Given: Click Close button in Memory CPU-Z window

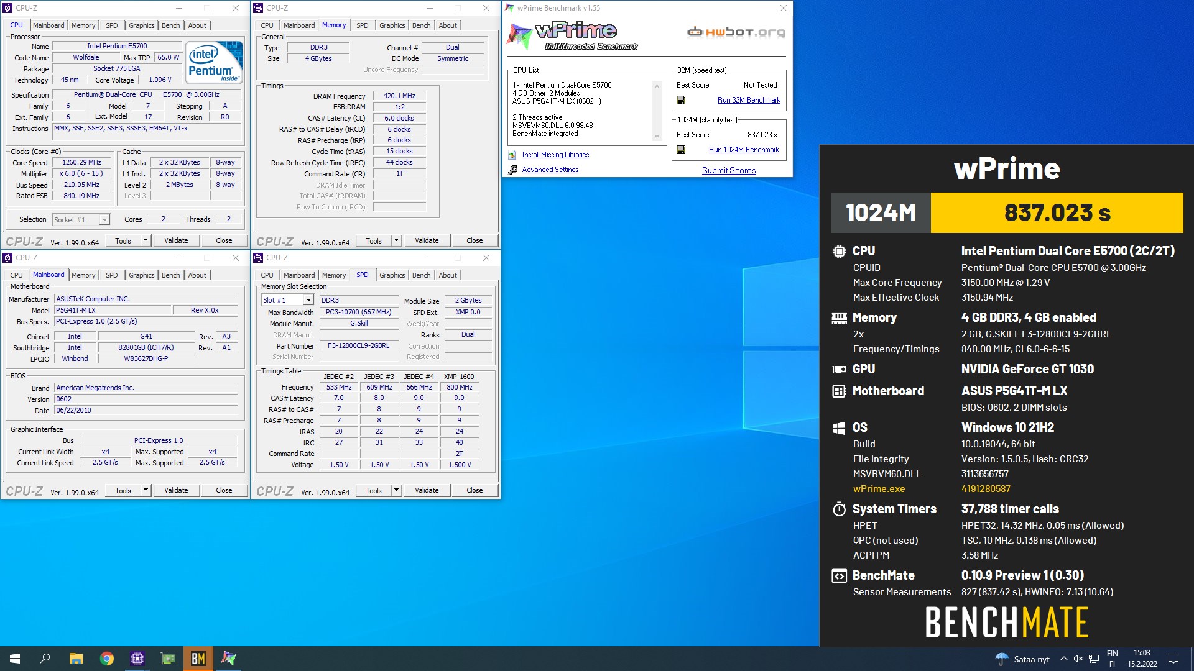Looking at the screenshot, I should [474, 240].
